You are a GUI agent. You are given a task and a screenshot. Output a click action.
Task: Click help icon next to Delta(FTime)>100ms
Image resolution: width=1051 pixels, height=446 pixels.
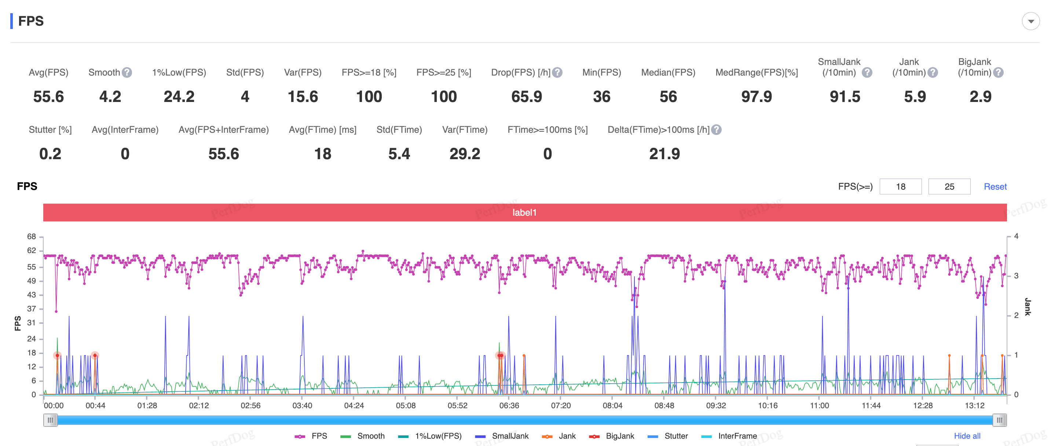(717, 130)
